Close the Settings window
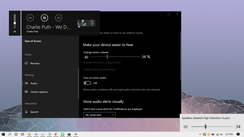The height and width of the screenshot is (137, 244). click(177, 14)
